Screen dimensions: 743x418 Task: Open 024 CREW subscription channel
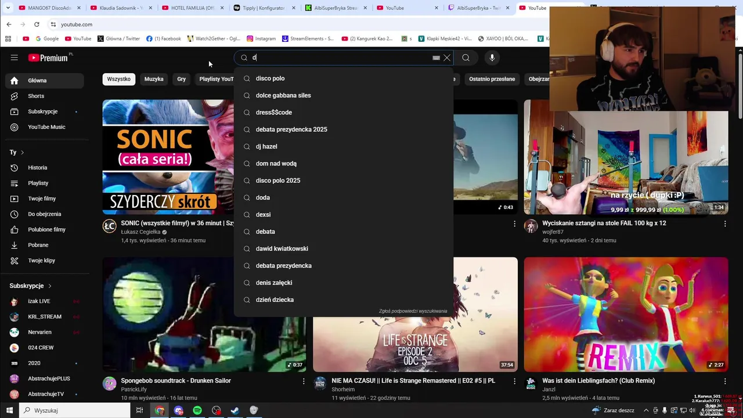pos(45,348)
